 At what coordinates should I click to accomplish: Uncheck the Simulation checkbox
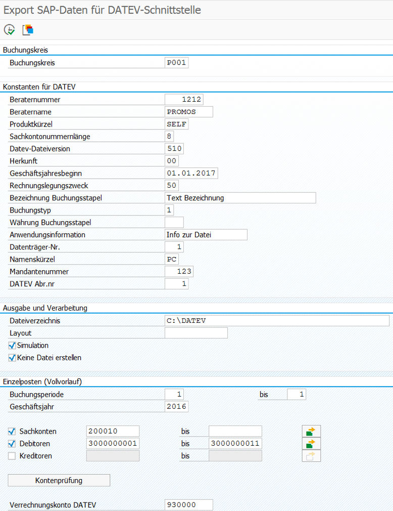pyautogui.click(x=13, y=346)
